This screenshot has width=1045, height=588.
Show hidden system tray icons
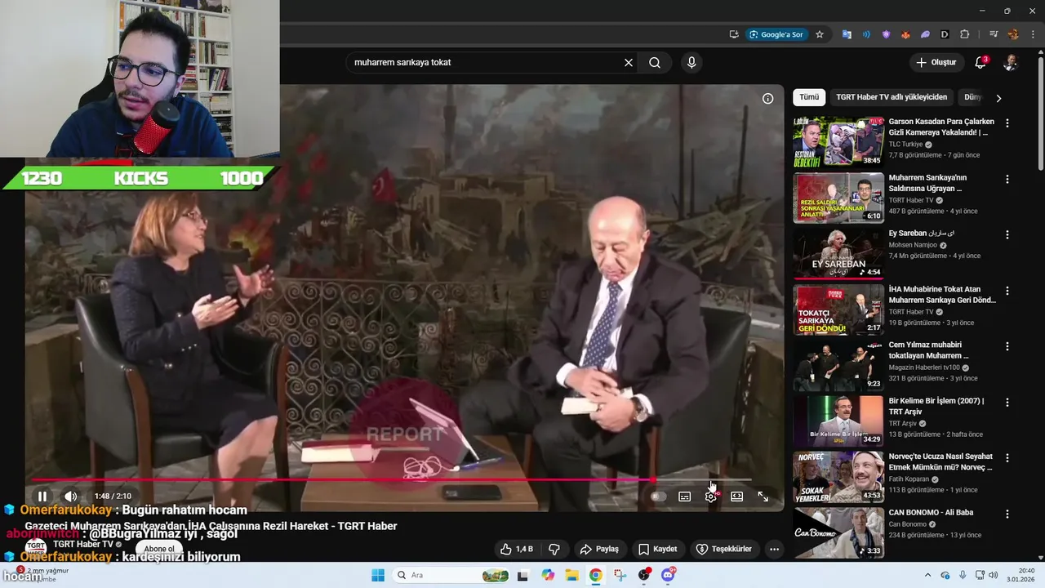click(x=927, y=575)
